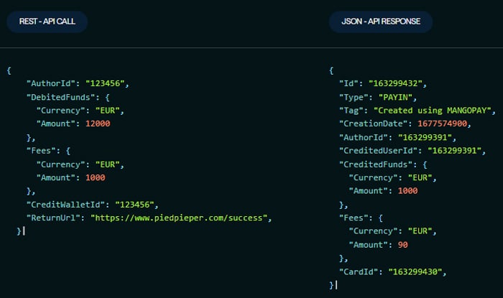503x298 pixels.
Task: Click the Fees Amount value 90
Action: (x=403, y=245)
